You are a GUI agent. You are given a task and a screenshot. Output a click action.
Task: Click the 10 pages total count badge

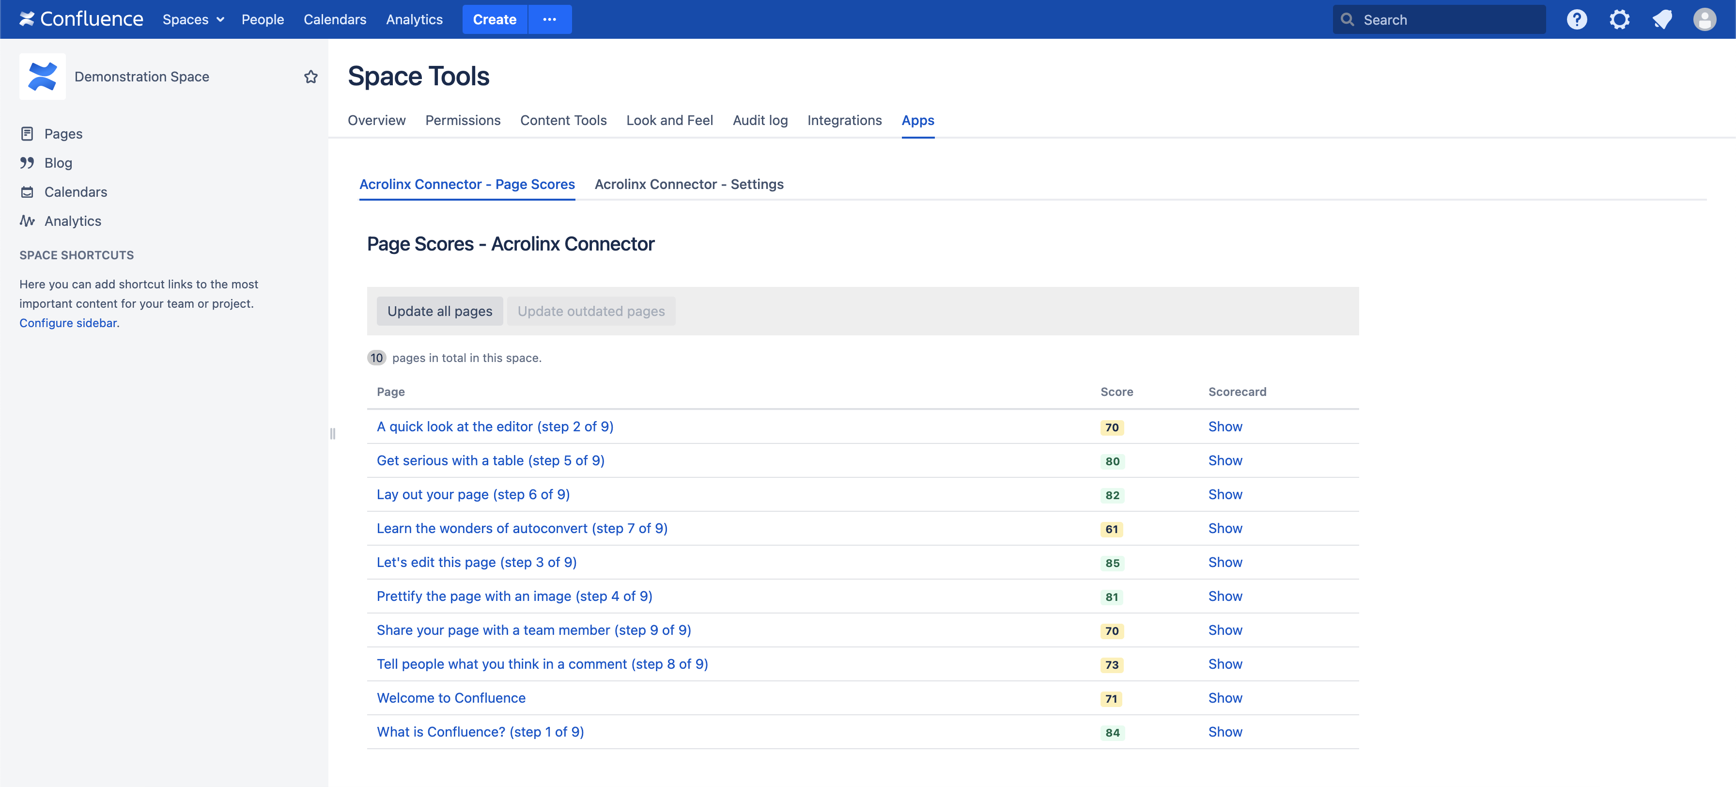pyautogui.click(x=376, y=358)
